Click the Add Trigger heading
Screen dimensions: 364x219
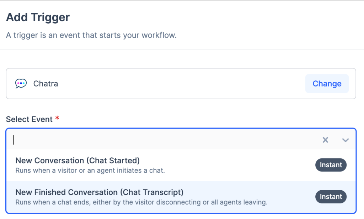[x=38, y=17]
